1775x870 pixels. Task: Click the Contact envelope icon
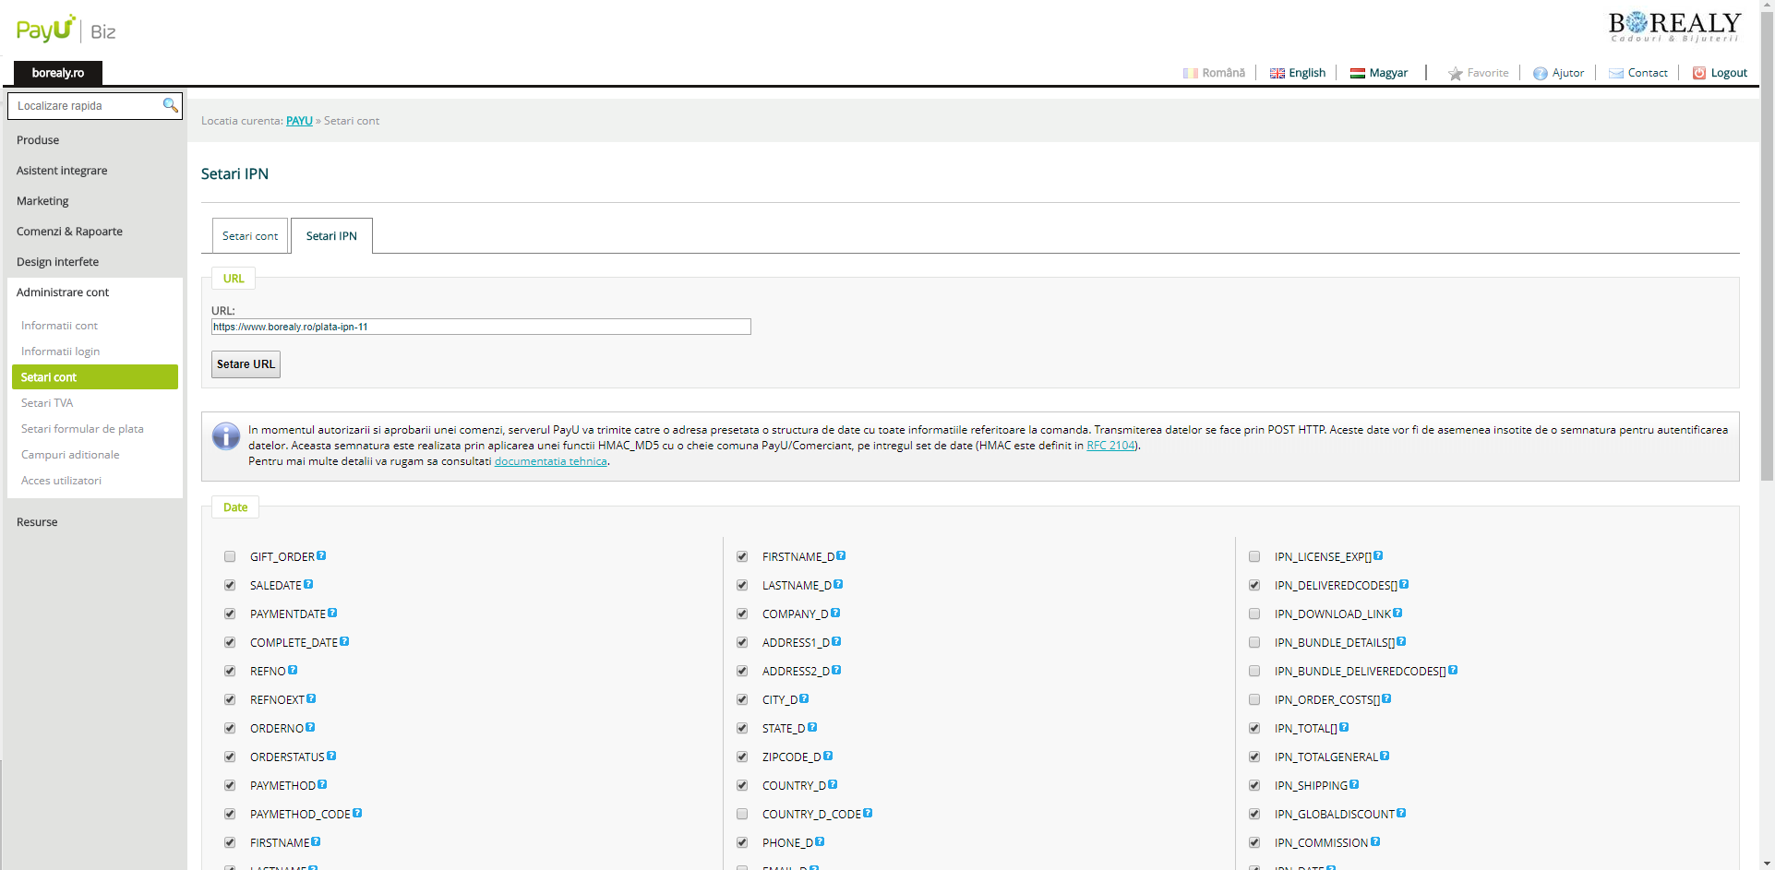(x=1615, y=73)
